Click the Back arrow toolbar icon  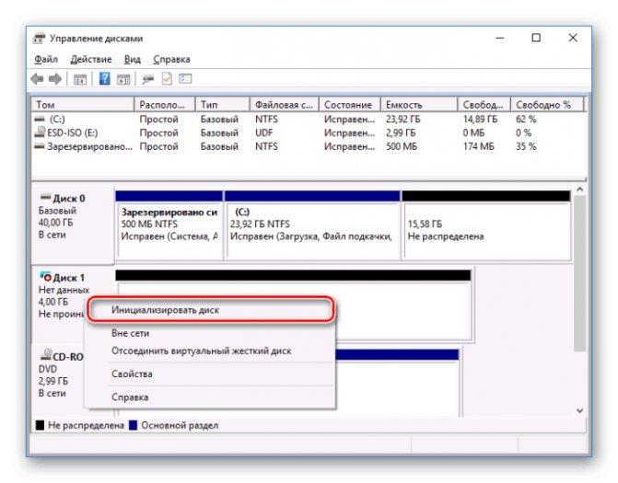[37, 79]
